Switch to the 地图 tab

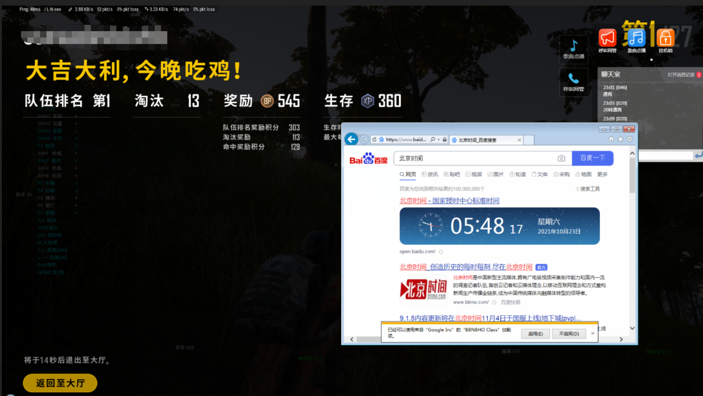pyautogui.click(x=584, y=175)
